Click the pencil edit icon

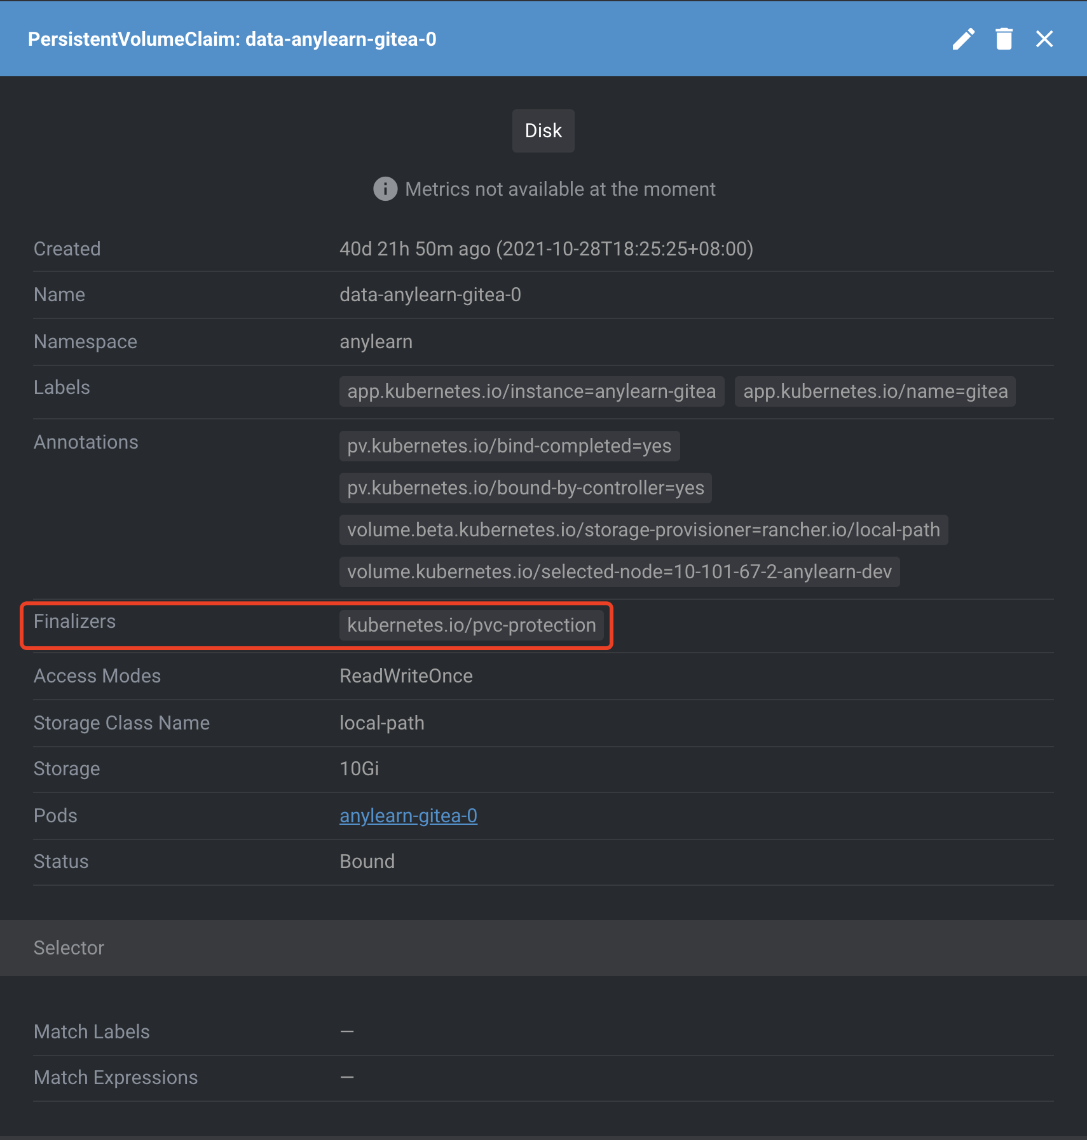(963, 39)
